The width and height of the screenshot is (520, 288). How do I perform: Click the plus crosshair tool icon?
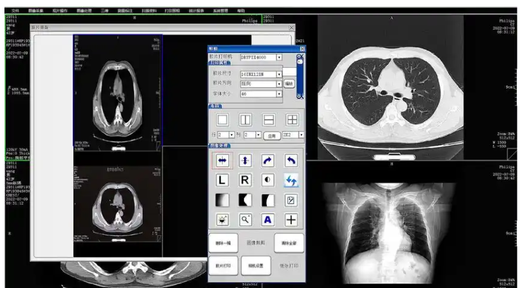click(291, 220)
